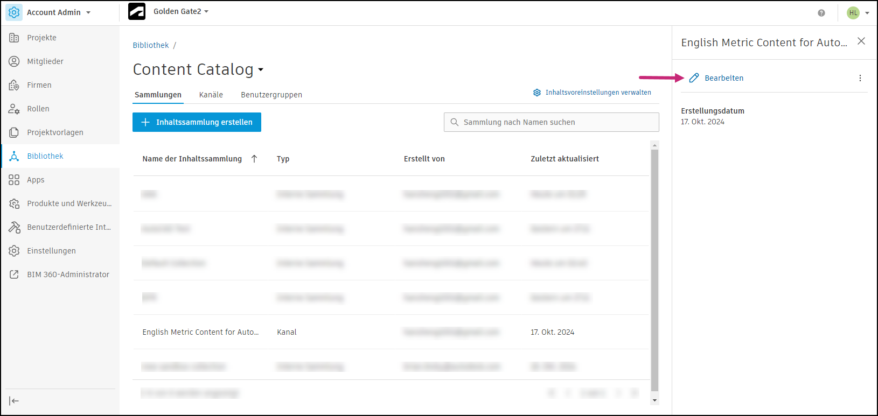878x416 pixels.
Task: Open Produkte und Werkzeuge sidebar item
Action: pos(60,203)
